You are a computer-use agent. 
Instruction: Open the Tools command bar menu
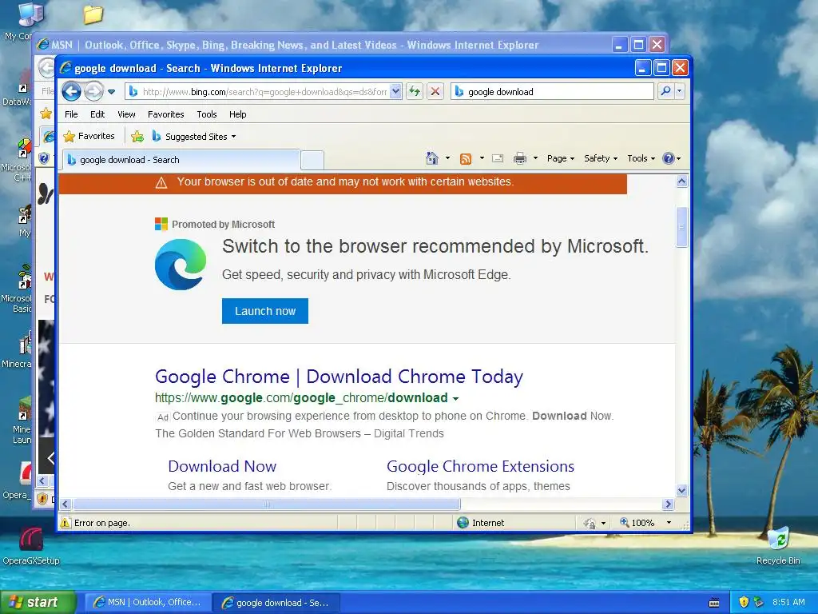pos(641,158)
